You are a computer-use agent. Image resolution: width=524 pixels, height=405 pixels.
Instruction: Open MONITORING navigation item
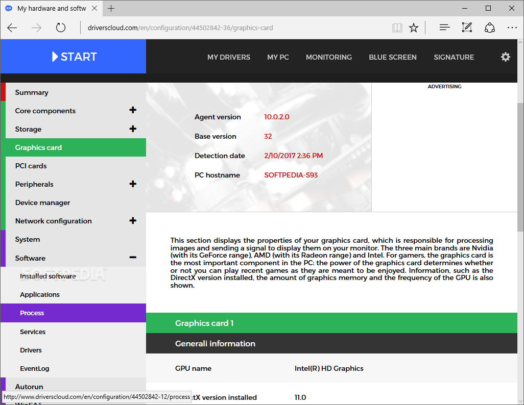[329, 57]
